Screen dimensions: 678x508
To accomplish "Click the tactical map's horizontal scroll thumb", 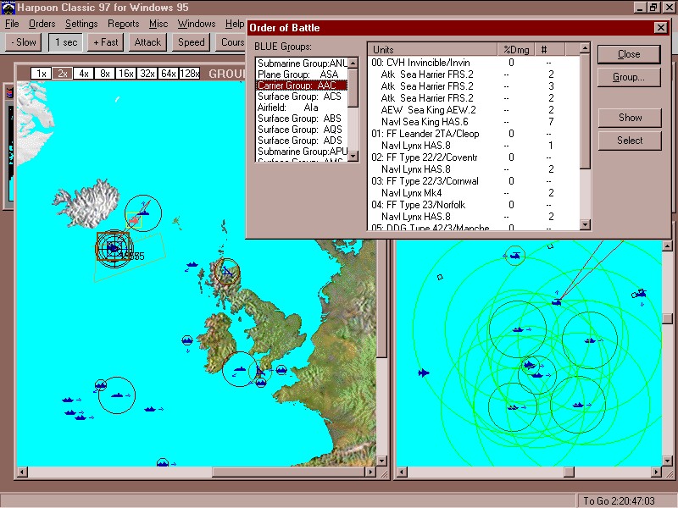I will (x=569, y=472).
